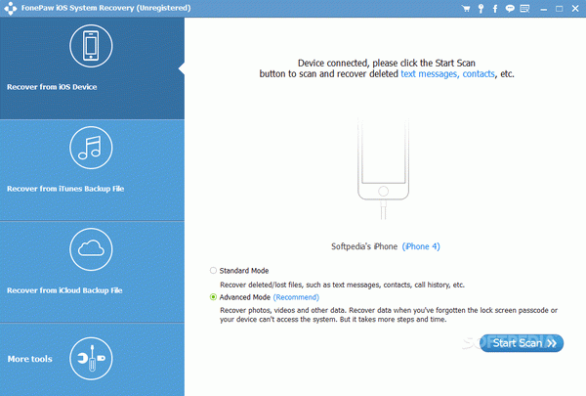Screen dimensions: 586x396
Task: Open the More tools wrench icon
Action: pyautogui.click(x=91, y=359)
